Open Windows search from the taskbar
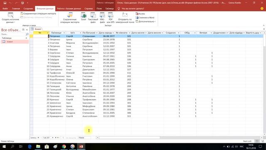 tap(12, 146)
